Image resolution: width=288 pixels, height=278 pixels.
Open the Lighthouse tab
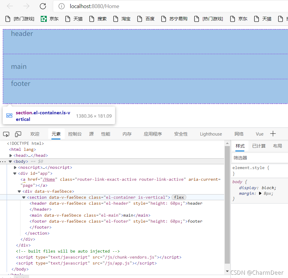pos(211,134)
